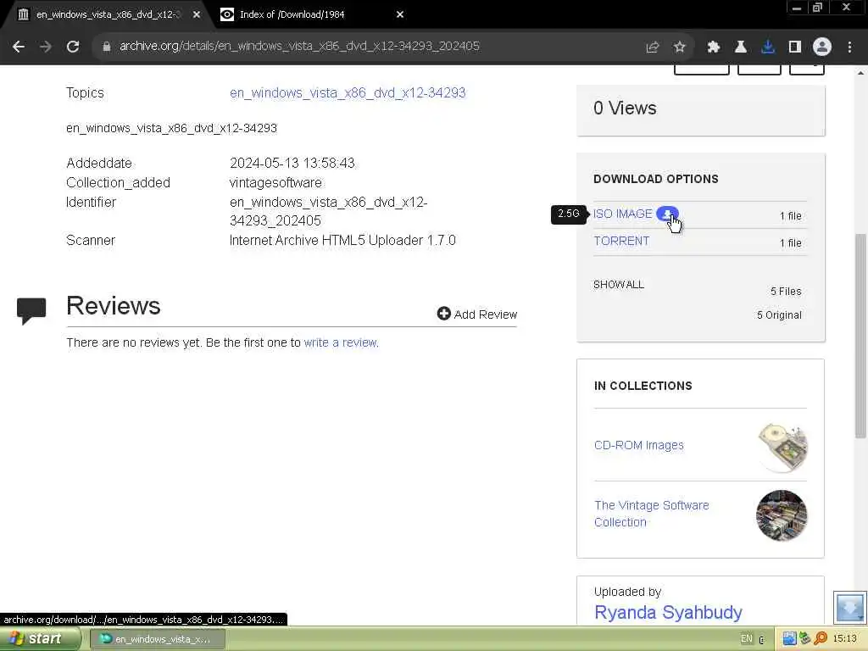Open the Extensions puzzle icon
This screenshot has height=651, width=868.
coord(713,47)
